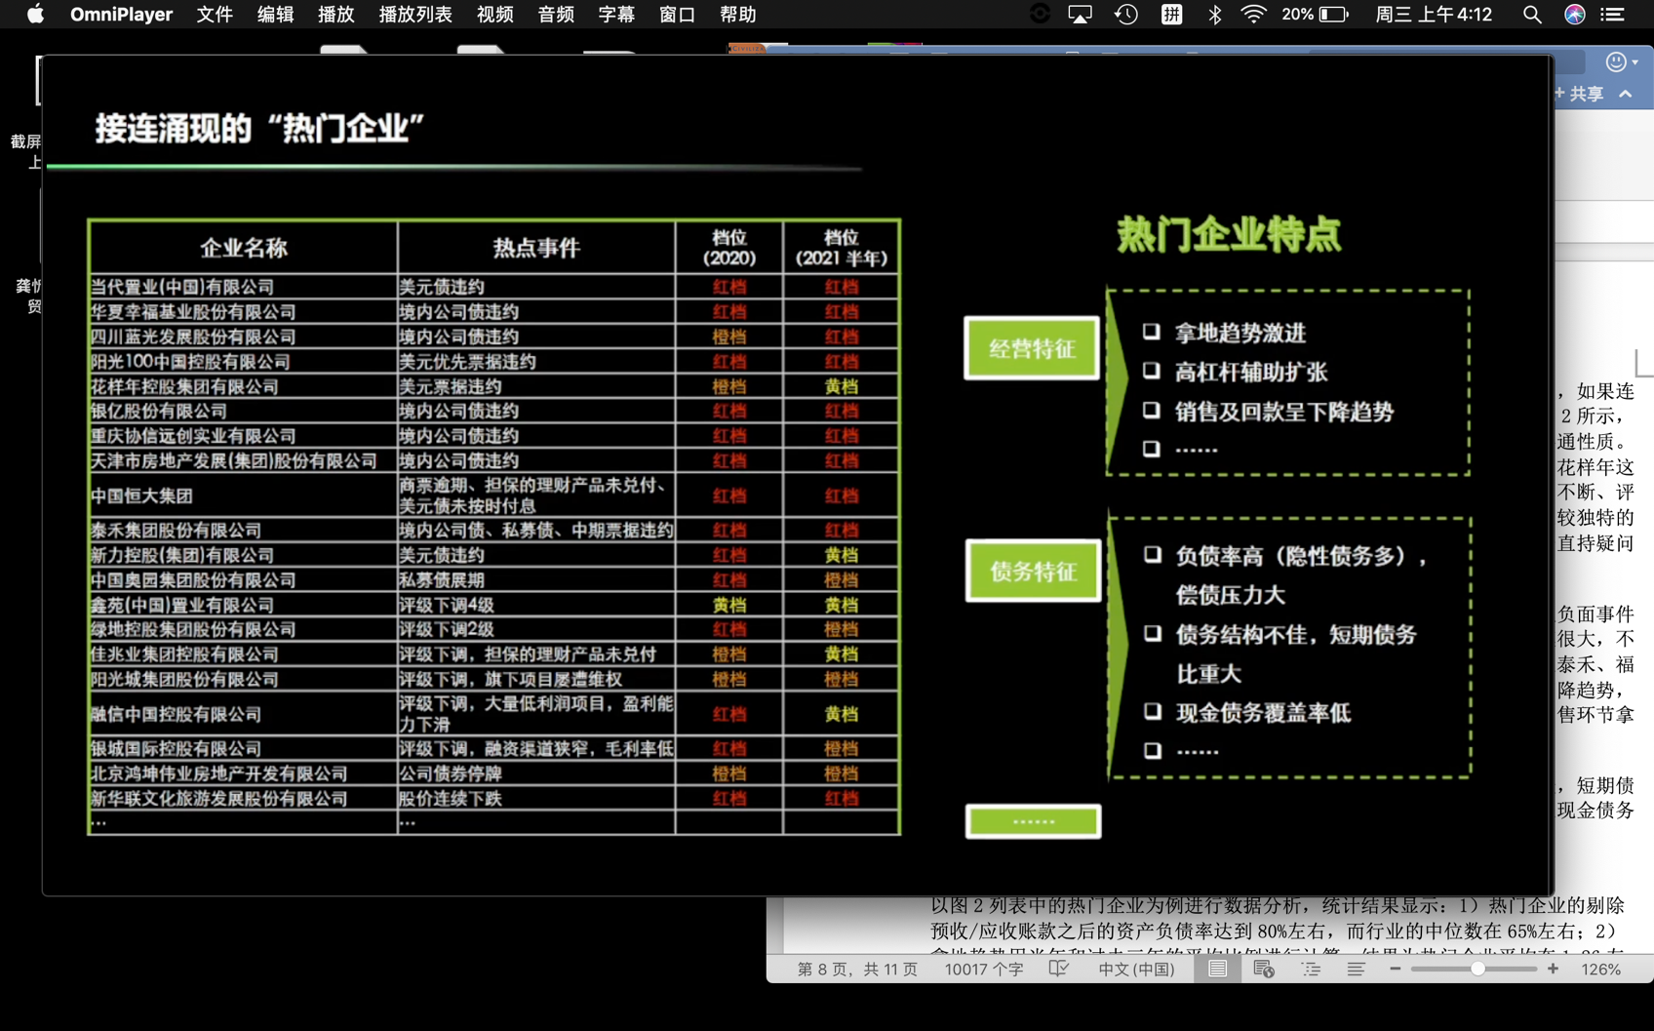Click the 拿地趋势激进 bullet text
The width and height of the screenshot is (1654, 1031).
[x=1240, y=333]
